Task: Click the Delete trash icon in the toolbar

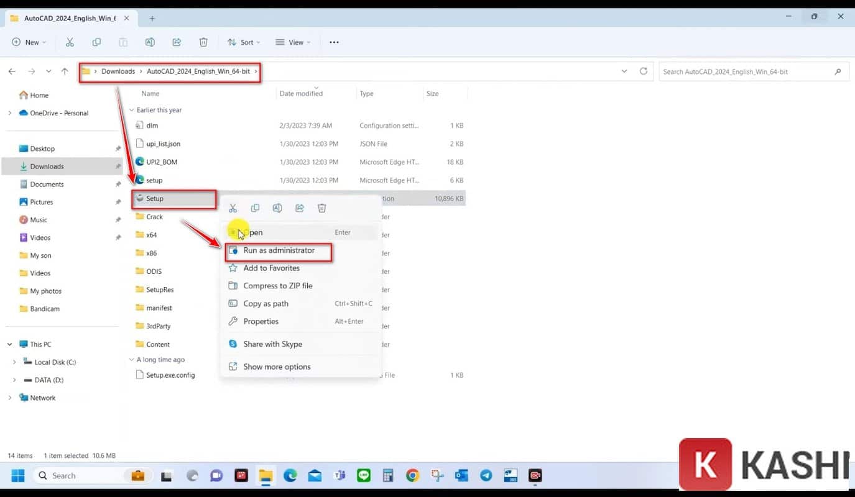Action: click(203, 42)
